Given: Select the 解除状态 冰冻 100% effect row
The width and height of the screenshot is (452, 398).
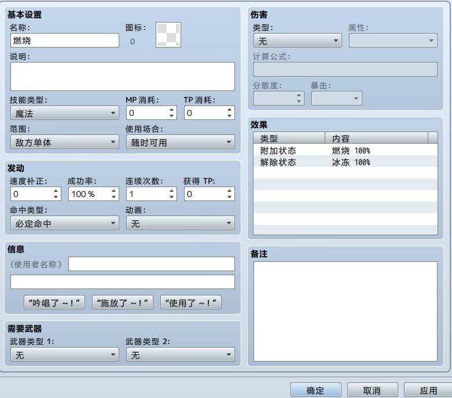Looking at the screenshot, I should pos(346,162).
